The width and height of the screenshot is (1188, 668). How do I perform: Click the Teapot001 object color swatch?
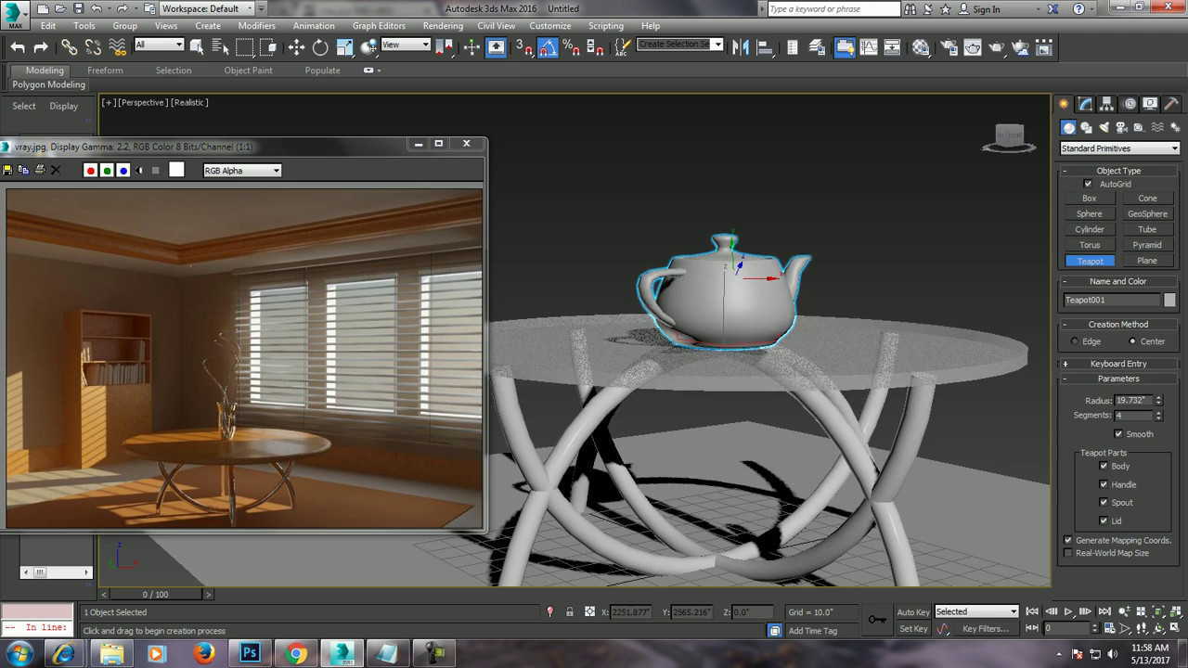[1169, 301]
